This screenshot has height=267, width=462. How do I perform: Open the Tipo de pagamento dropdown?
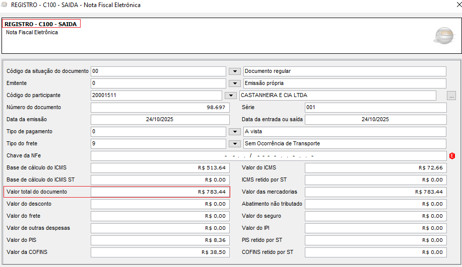click(234, 132)
